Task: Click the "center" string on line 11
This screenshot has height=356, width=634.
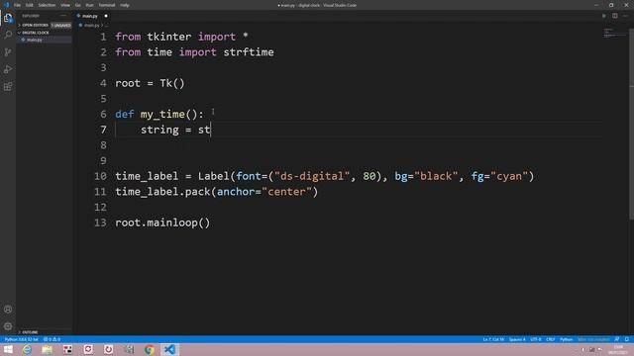Action: coord(286,192)
